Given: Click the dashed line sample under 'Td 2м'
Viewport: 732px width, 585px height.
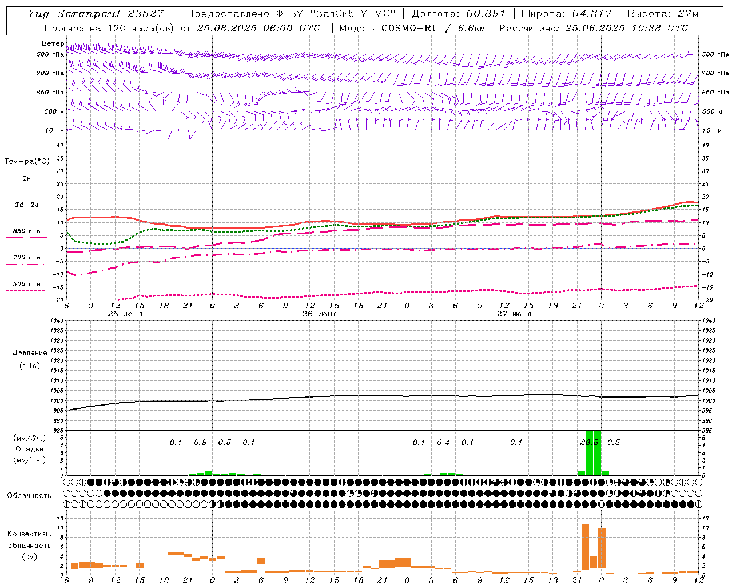Looking at the screenshot, I should [x=26, y=211].
